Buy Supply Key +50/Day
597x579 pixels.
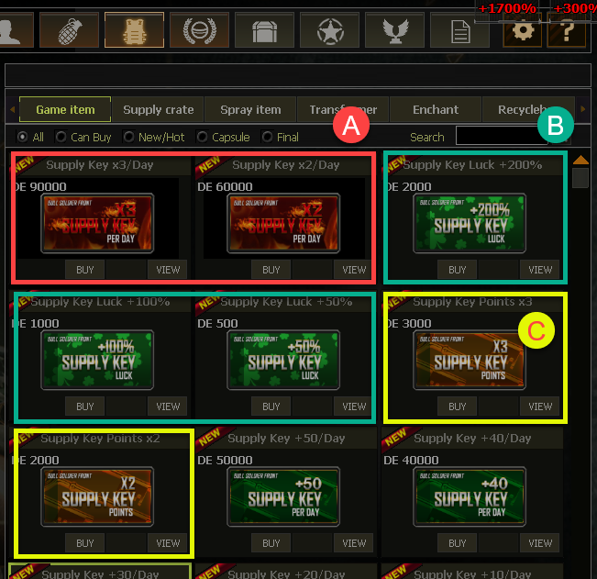tap(271, 543)
